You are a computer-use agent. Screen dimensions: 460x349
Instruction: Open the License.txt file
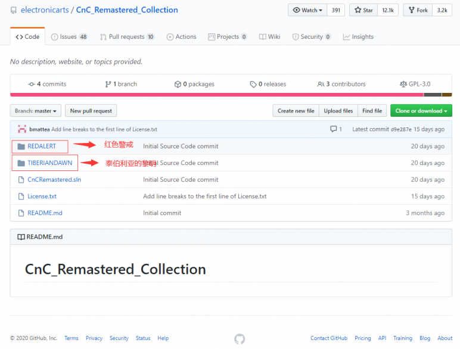[42, 197]
